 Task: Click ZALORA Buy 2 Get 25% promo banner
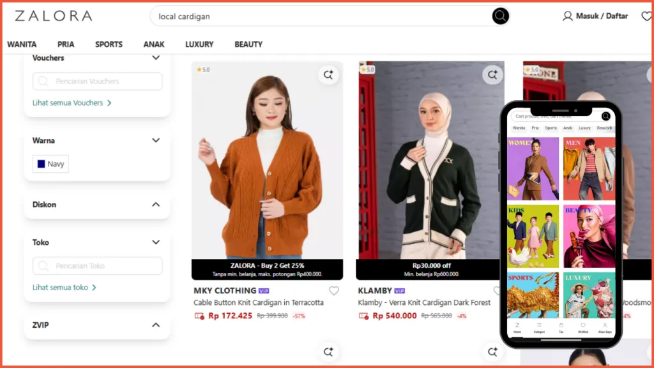[268, 269]
